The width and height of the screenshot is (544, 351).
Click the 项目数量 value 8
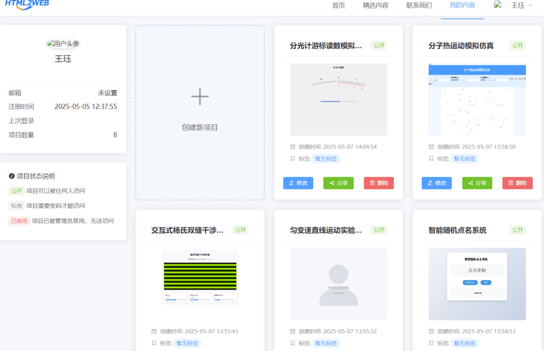pos(115,134)
